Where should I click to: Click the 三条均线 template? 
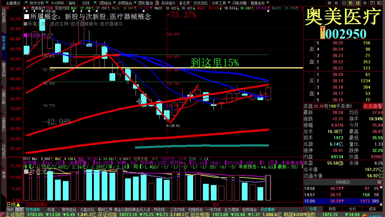(177, 209)
